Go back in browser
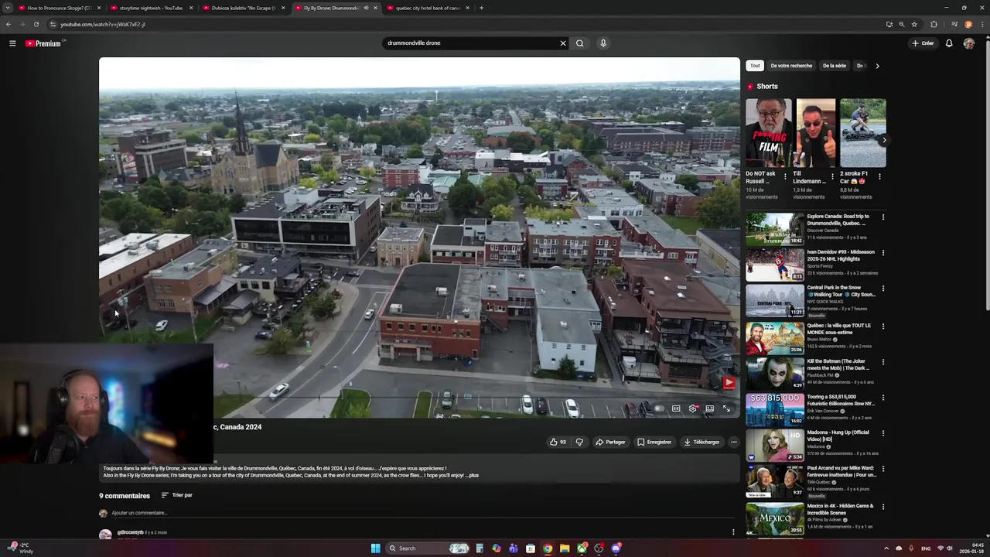The image size is (990, 557). [x=9, y=24]
